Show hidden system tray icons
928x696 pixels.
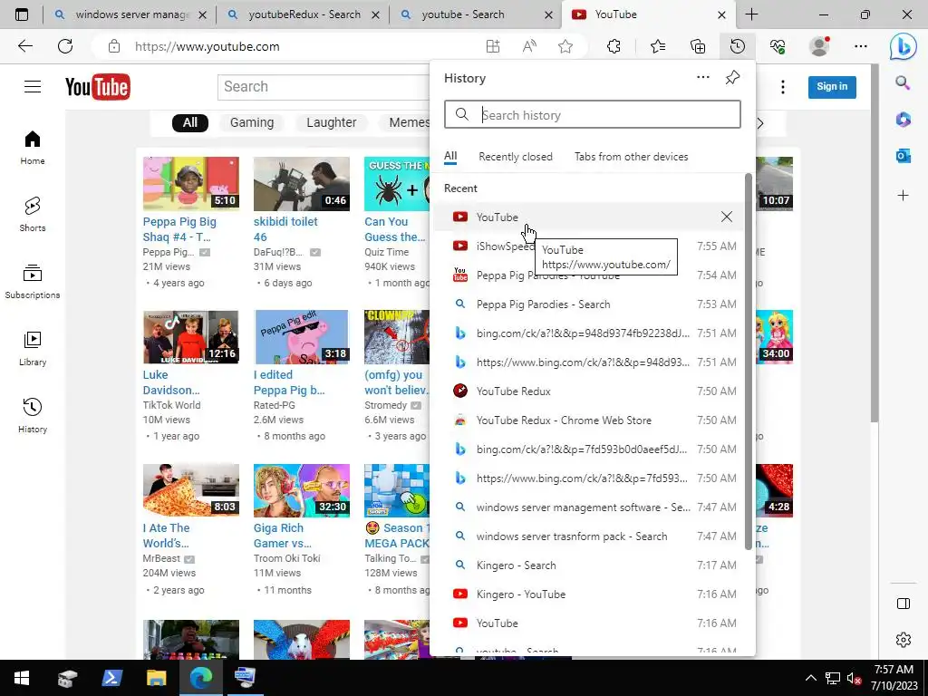[811, 678]
